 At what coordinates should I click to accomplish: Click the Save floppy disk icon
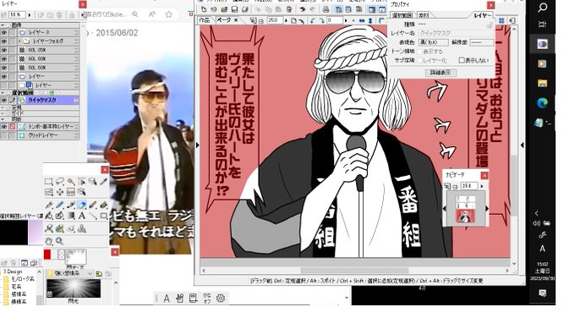[235, 9]
